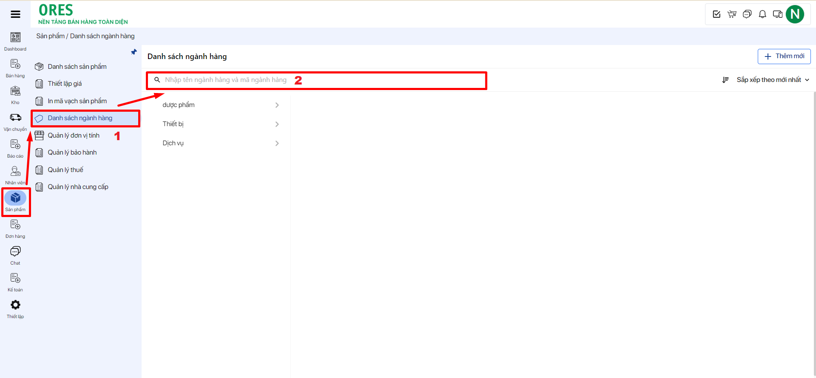Click the checklist task icon in header
The width and height of the screenshot is (816, 378).
[716, 14]
